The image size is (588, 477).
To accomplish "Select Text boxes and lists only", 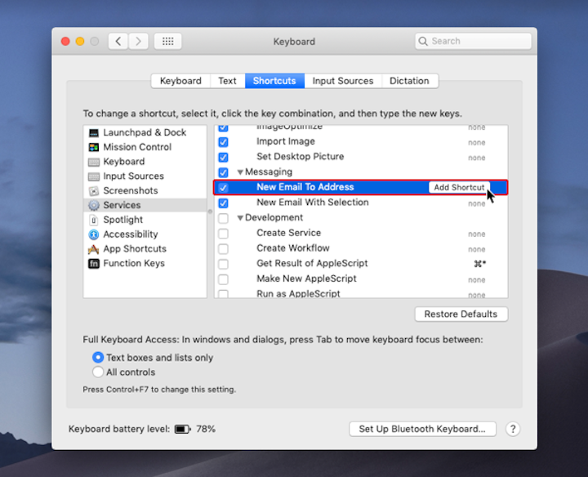I will [x=98, y=358].
